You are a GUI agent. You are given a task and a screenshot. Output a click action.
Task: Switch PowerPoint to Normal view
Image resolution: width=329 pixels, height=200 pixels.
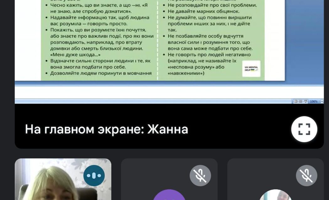coord(296,101)
